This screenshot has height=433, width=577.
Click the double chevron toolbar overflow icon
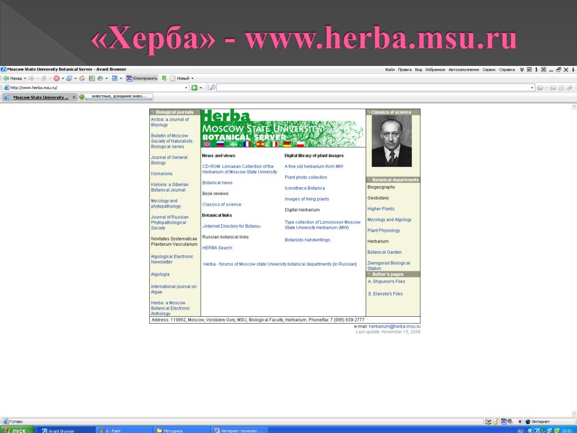[521, 69]
